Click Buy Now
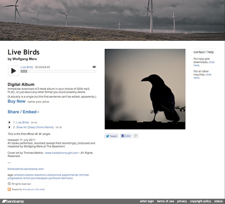Image resolution: width=225 pixels, height=204 pixels. pyautogui.click(x=17, y=101)
